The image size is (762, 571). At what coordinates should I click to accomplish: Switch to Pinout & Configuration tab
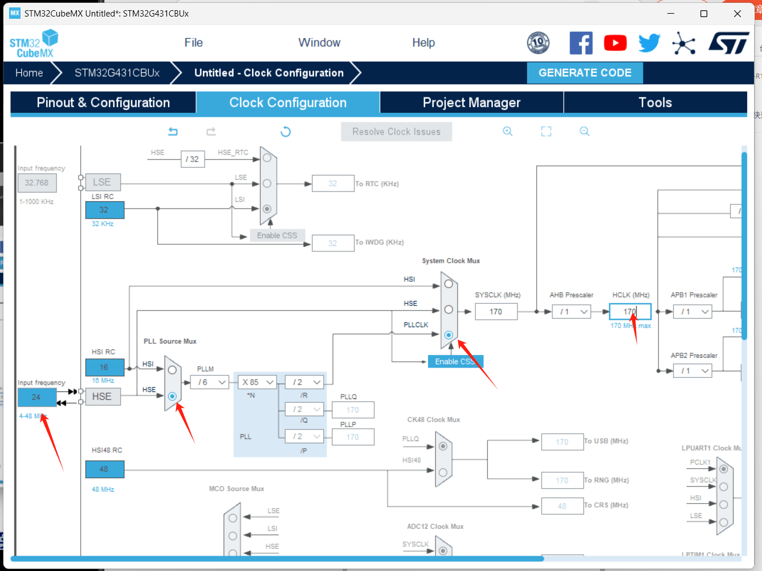(x=103, y=103)
